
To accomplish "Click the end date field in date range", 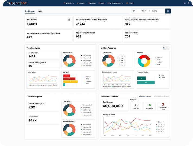I will (x=155, y=11).
